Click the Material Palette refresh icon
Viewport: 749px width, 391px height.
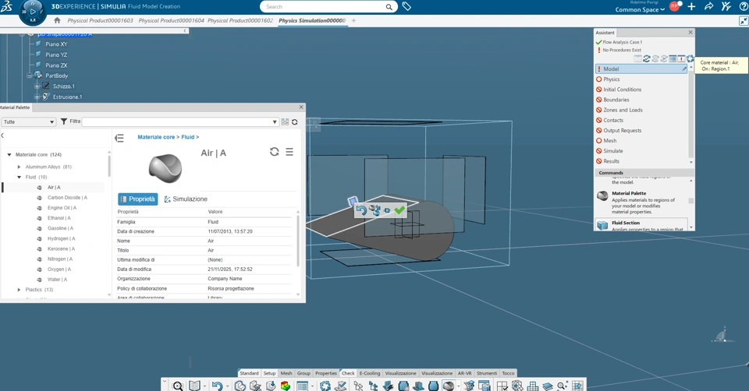coord(295,122)
